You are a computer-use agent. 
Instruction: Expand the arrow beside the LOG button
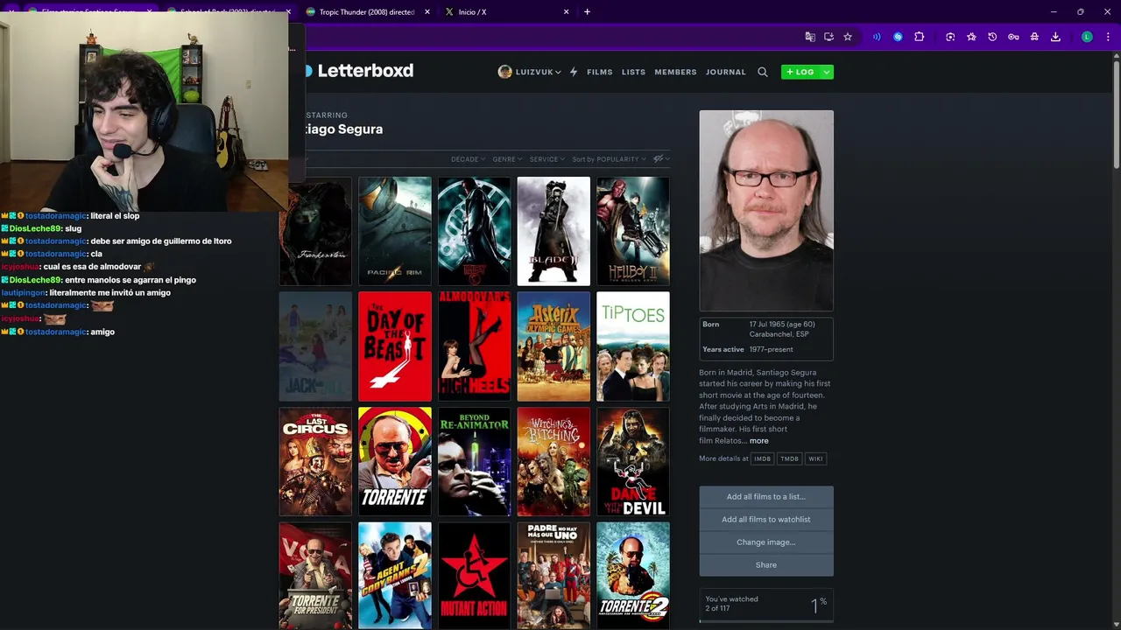826,72
